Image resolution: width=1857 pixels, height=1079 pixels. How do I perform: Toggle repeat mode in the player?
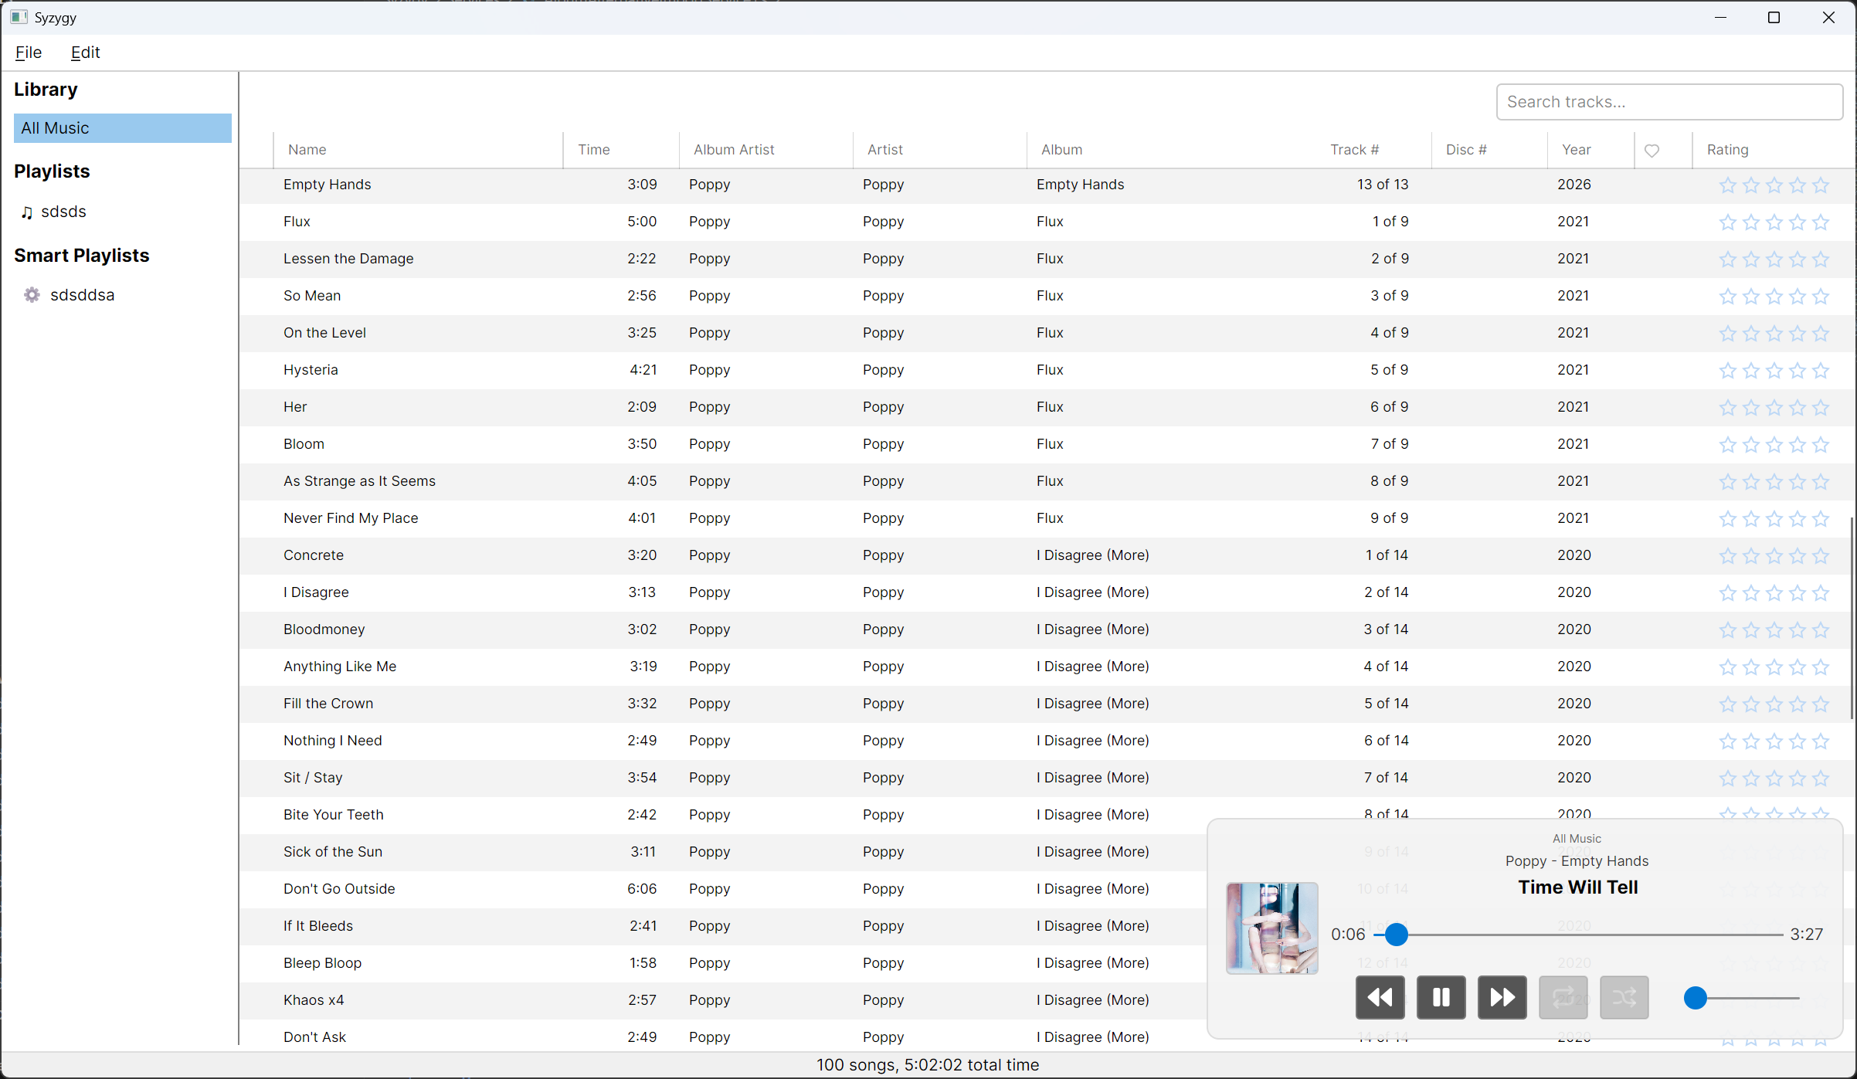[x=1563, y=997]
